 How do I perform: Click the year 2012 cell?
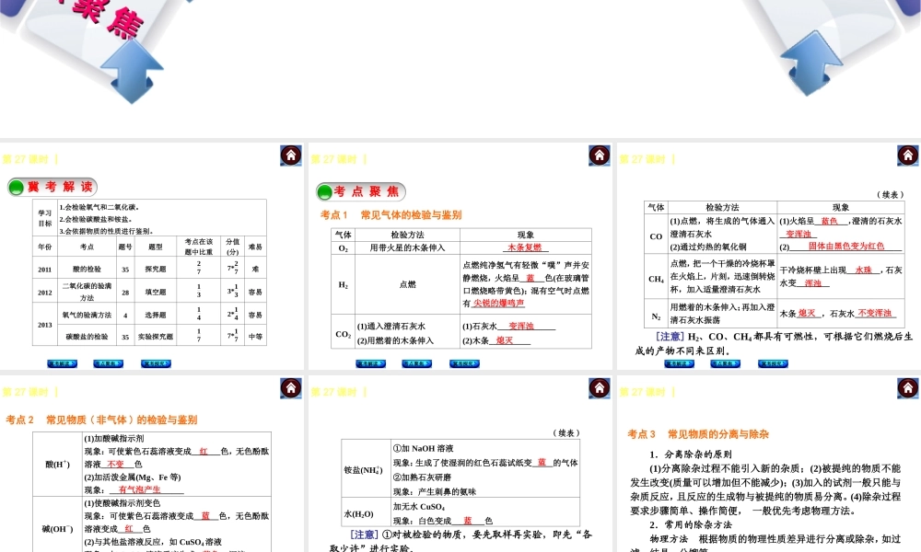(x=44, y=293)
